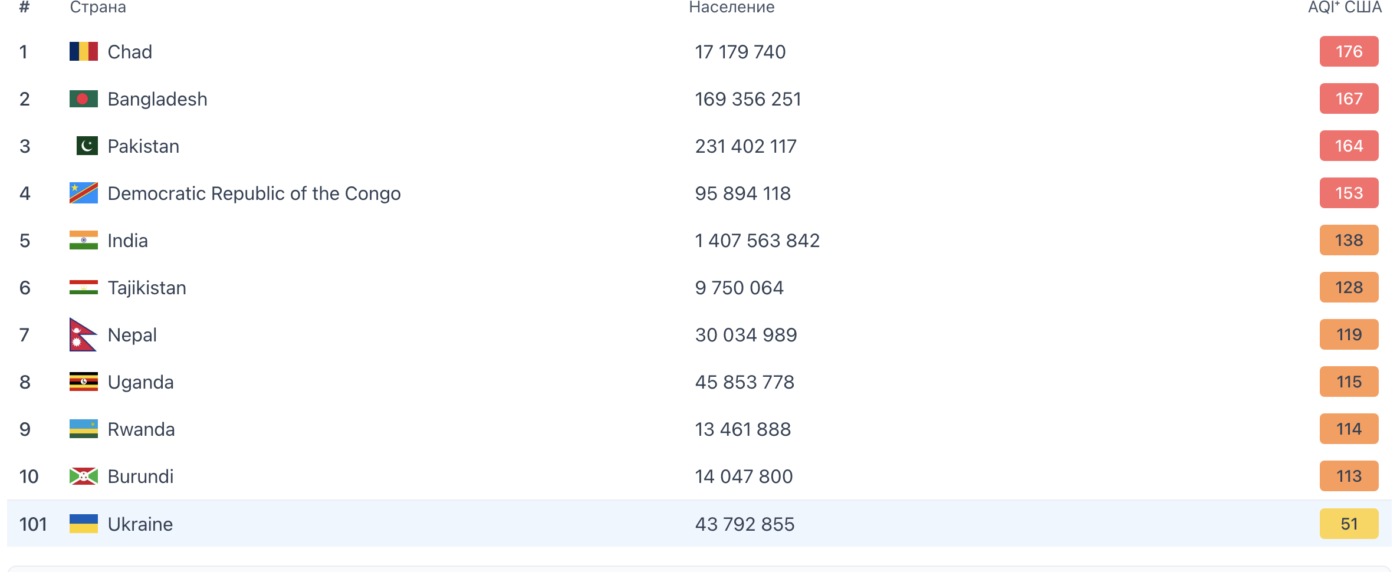
Task: Click the Bangladesh flag icon
Action: pos(83,99)
